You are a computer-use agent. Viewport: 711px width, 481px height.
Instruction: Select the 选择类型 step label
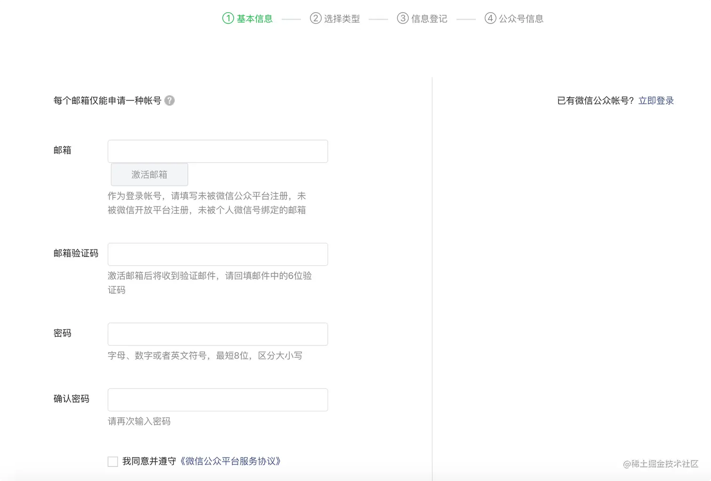[x=342, y=18]
